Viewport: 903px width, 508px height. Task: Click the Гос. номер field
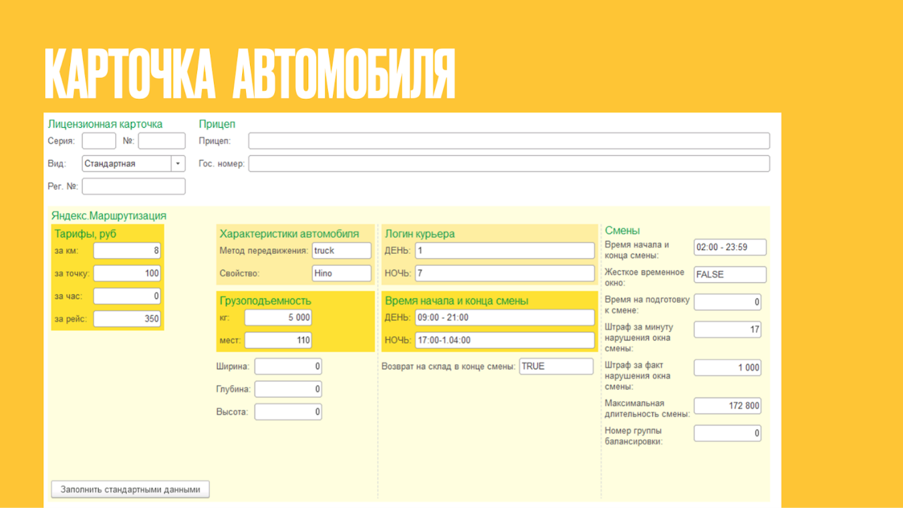click(509, 164)
